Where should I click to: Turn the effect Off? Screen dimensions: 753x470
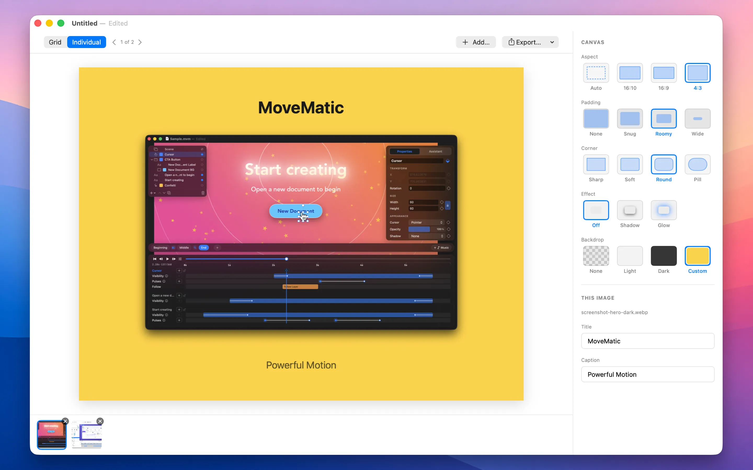(596, 210)
